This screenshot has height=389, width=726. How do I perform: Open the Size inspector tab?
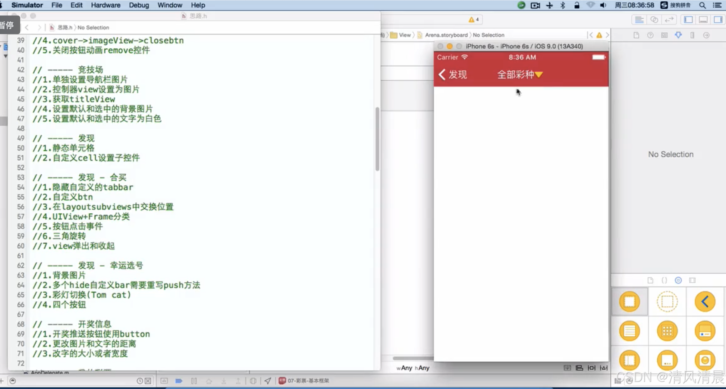tap(692, 35)
